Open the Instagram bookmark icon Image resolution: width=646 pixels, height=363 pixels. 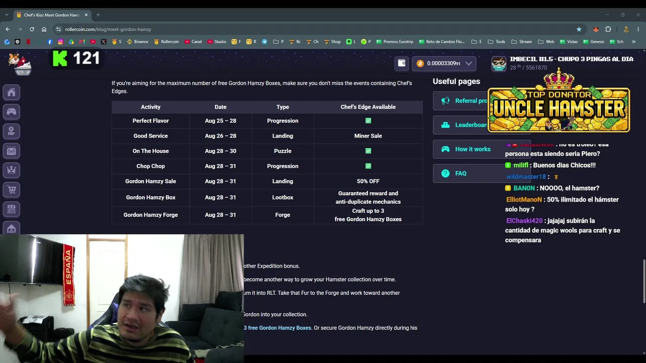[x=61, y=42]
